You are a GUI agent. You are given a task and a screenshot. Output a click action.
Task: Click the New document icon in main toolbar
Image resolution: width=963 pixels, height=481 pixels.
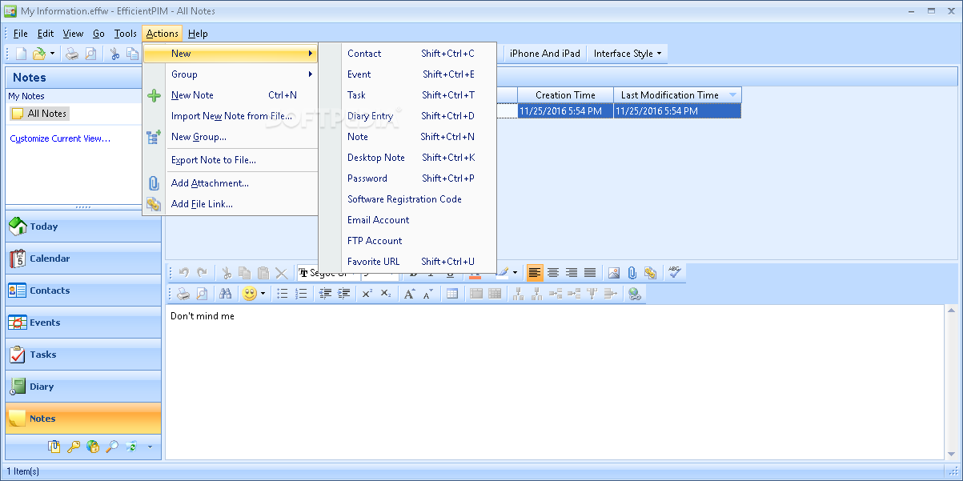pos(22,54)
